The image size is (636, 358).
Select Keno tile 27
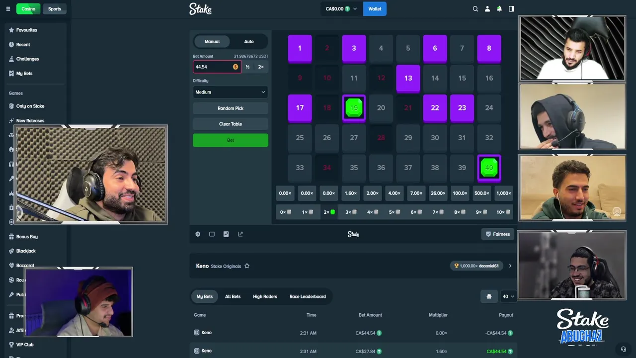(x=354, y=138)
